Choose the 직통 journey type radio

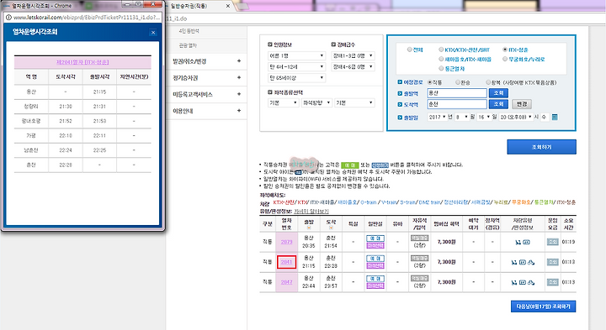429,82
